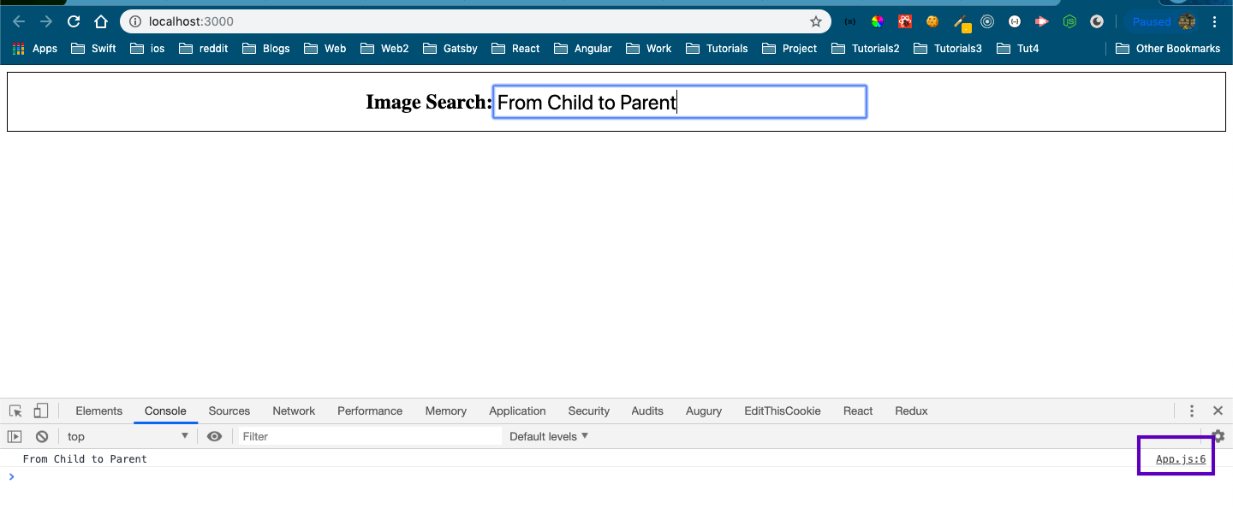Image resolution: width=1233 pixels, height=508 pixels.
Task: Close the DevTools panel
Action: point(1218,411)
